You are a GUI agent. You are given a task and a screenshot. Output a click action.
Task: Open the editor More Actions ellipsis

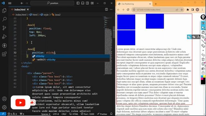click(x=111, y=9)
